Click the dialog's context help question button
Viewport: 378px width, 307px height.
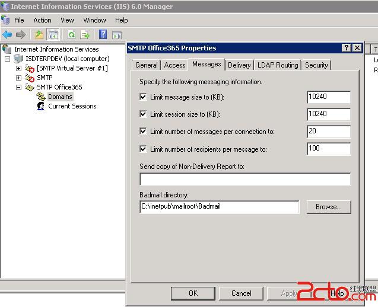[346, 47]
